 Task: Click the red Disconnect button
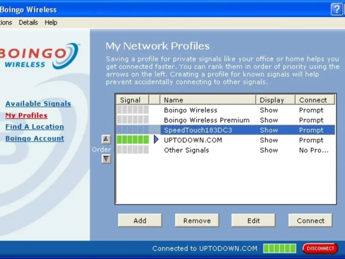[320, 249]
